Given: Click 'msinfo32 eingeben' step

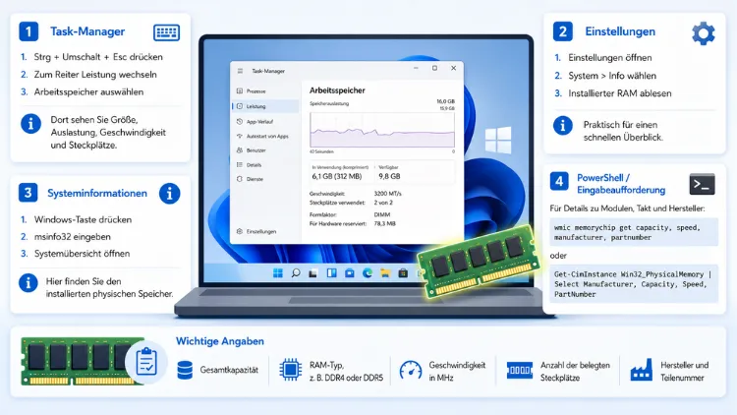Looking at the screenshot, I should click(73, 237).
